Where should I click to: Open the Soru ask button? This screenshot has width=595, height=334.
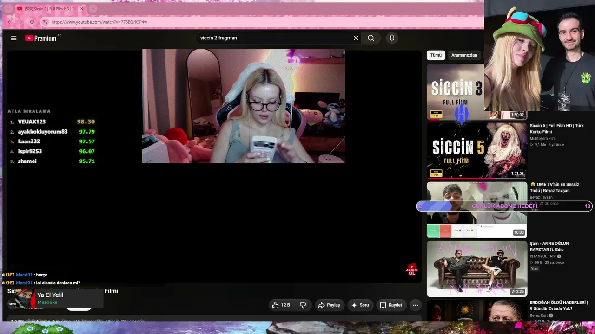360,305
